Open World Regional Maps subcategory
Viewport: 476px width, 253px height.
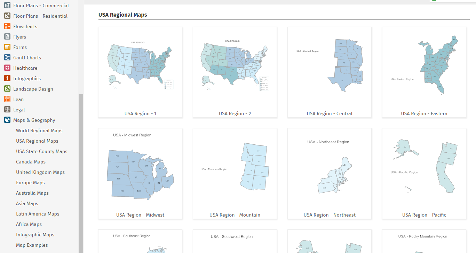pos(39,130)
